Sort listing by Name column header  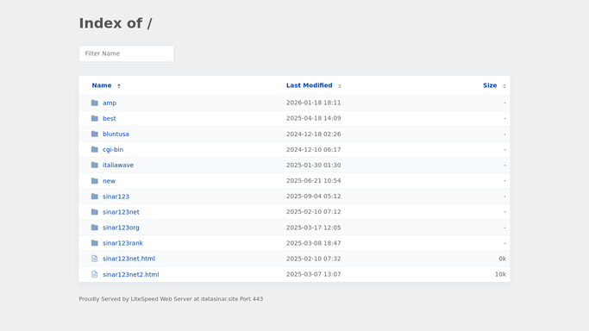[x=102, y=85]
